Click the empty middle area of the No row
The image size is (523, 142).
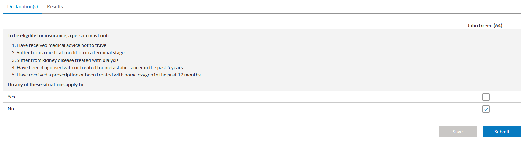244,109
